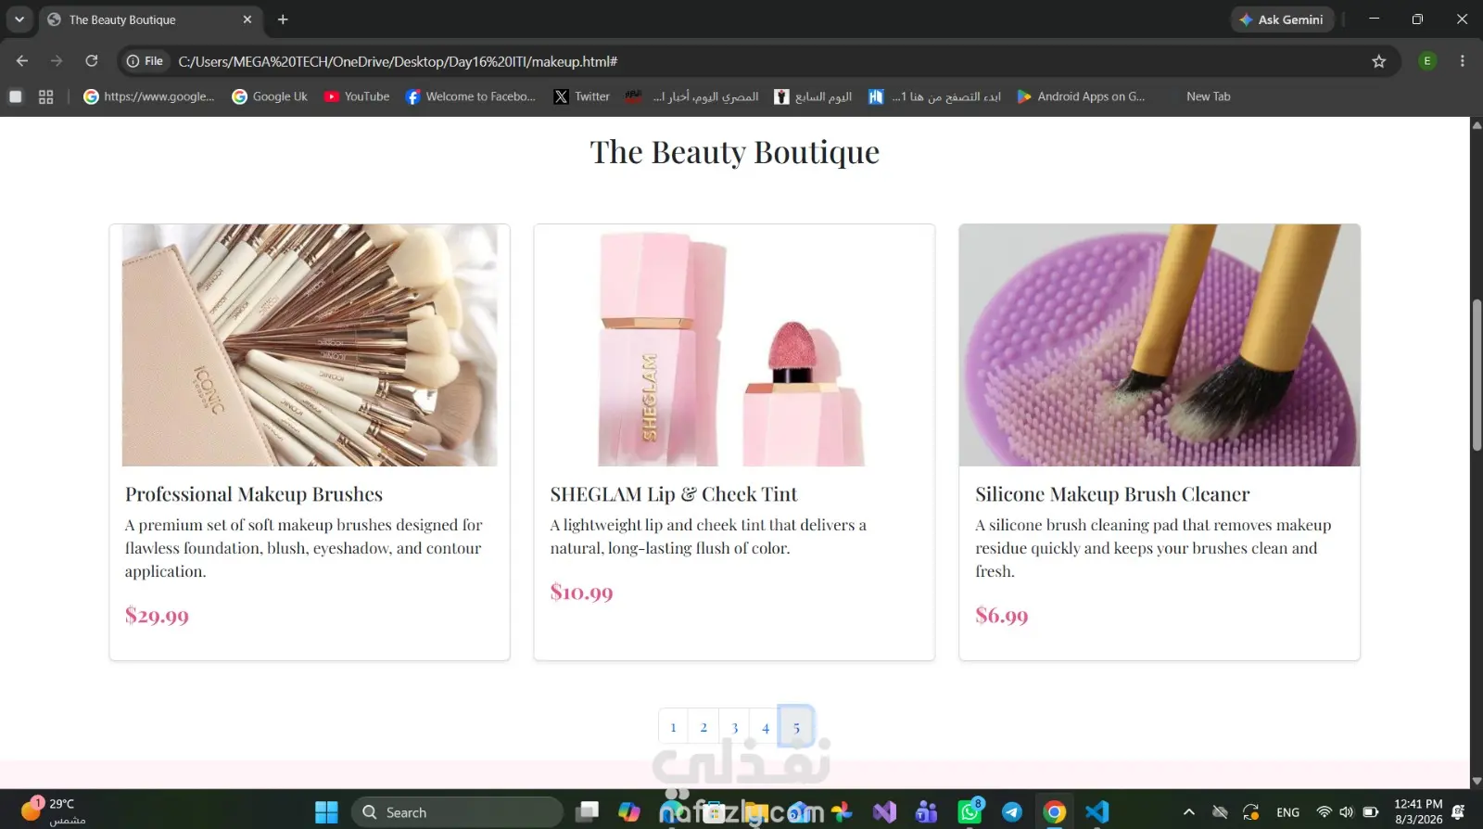Screen dimensions: 1483x829
Task: Open the Android Apps on Google bookmark
Action: (x=1081, y=96)
